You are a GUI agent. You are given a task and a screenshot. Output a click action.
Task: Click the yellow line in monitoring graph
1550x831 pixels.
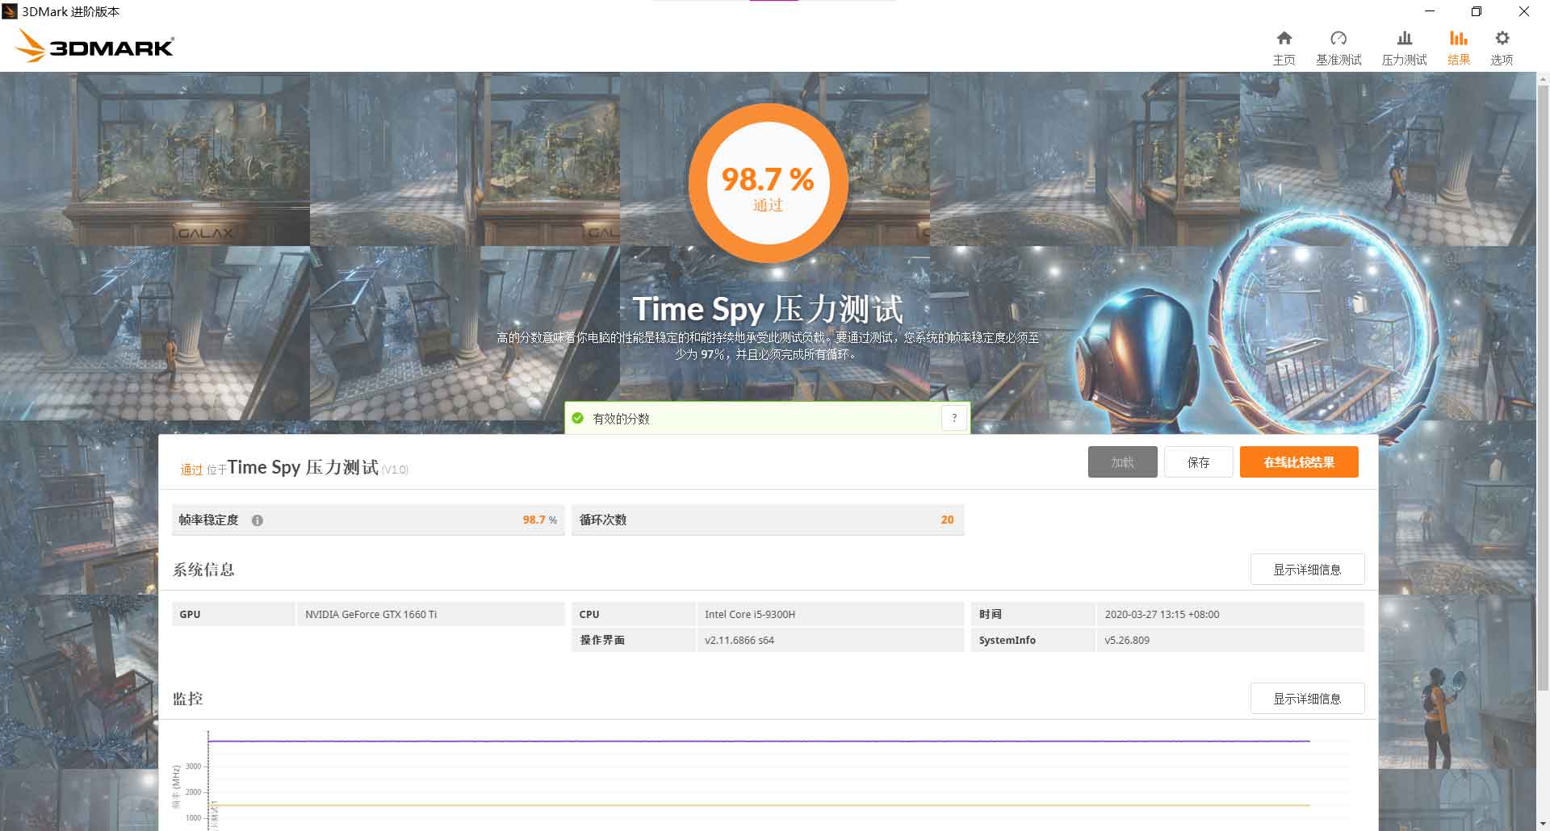(x=759, y=805)
